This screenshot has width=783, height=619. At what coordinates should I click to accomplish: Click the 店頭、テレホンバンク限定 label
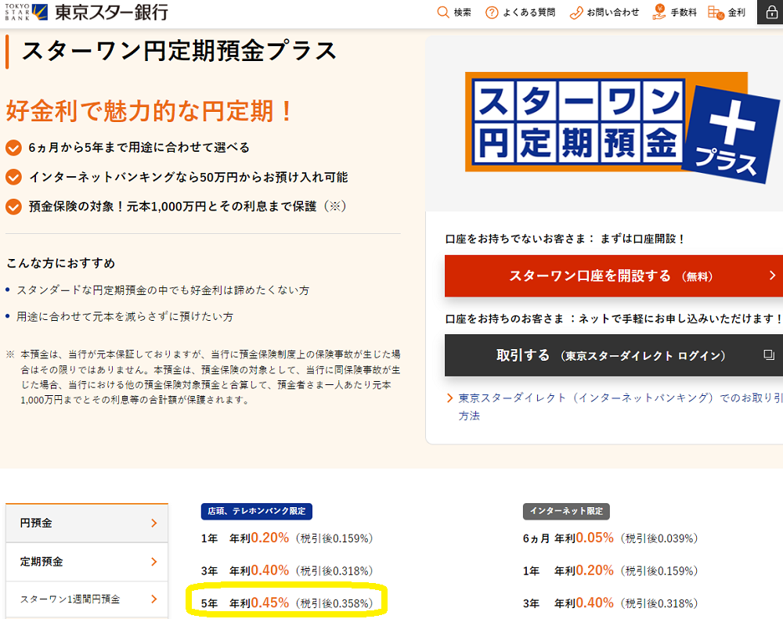(257, 511)
